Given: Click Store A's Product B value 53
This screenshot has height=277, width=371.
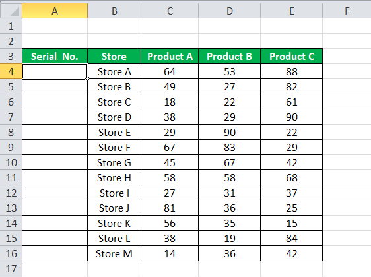Looking at the screenshot, I should click(230, 71).
